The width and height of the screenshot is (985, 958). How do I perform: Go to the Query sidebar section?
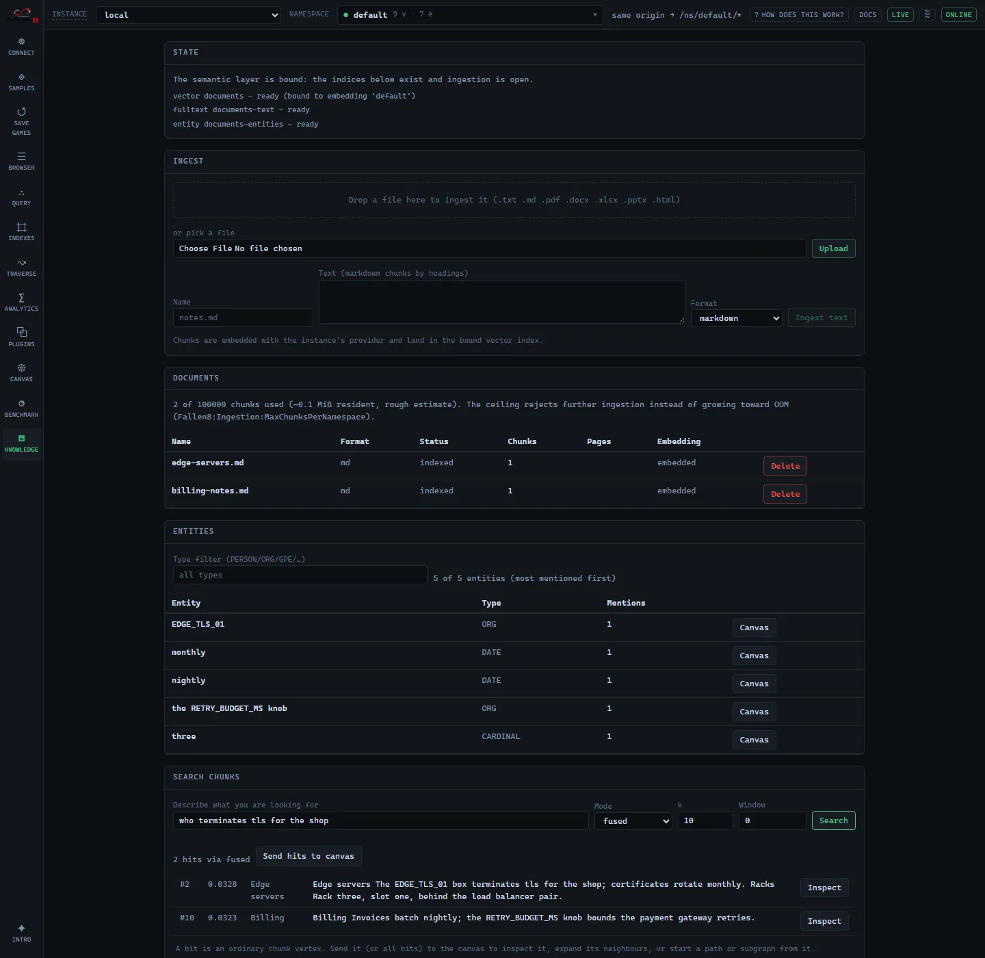click(21, 197)
